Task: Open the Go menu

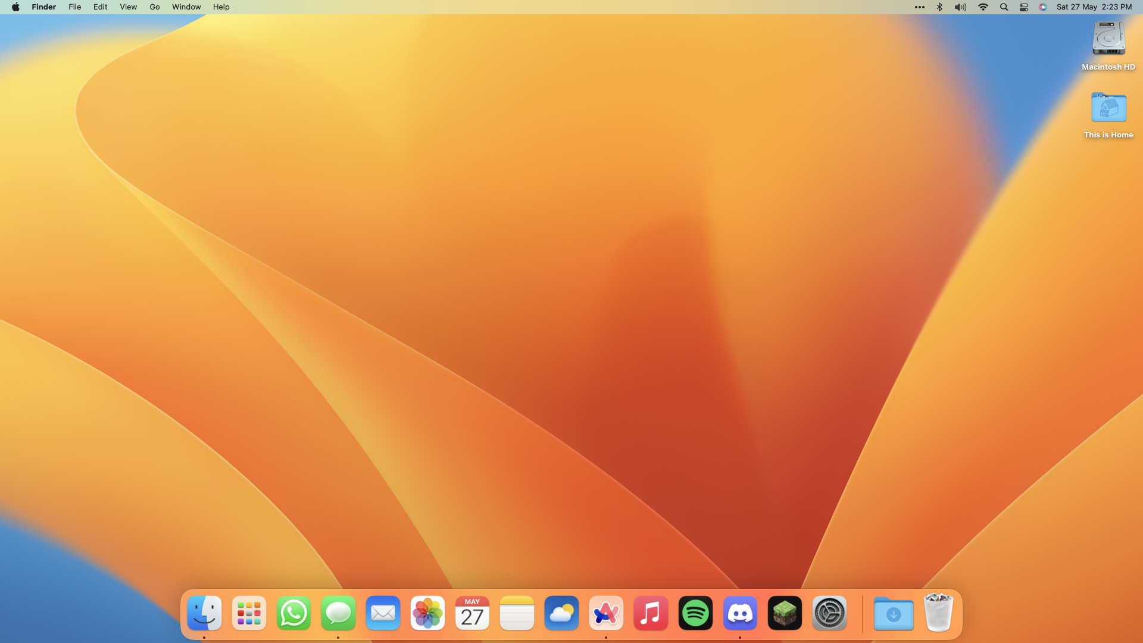Action: coord(155,7)
